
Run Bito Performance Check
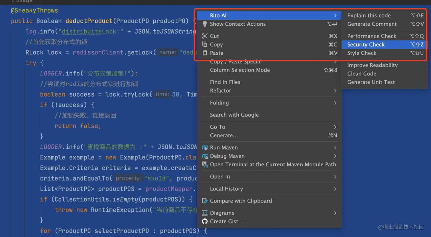[385, 36]
